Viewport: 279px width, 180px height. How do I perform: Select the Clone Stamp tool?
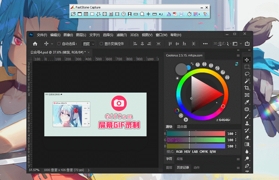[247, 123]
